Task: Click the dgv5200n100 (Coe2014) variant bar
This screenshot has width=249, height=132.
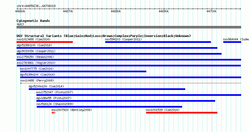Action: pyautogui.click(x=107, y=89)
